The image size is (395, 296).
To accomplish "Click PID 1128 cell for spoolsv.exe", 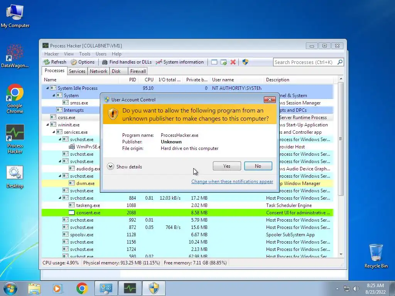I will point(131,235).
